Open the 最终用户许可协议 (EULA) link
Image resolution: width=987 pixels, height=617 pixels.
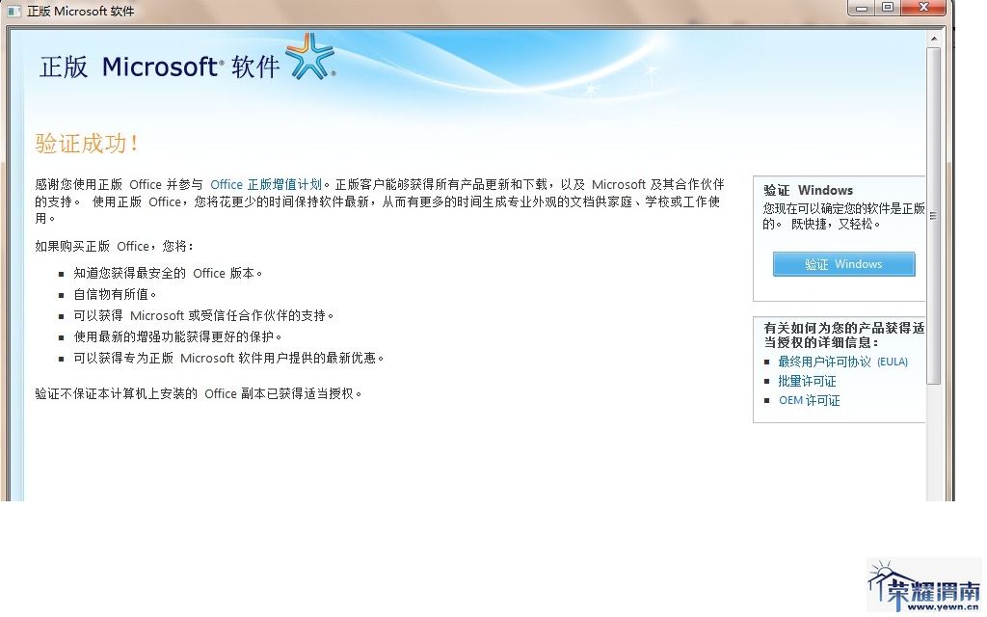coord(842,362)
